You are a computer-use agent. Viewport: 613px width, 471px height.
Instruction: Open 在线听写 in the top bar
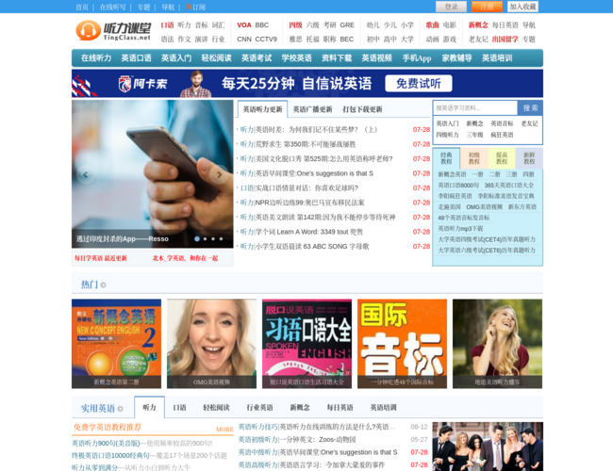click(x=112, y=7)
